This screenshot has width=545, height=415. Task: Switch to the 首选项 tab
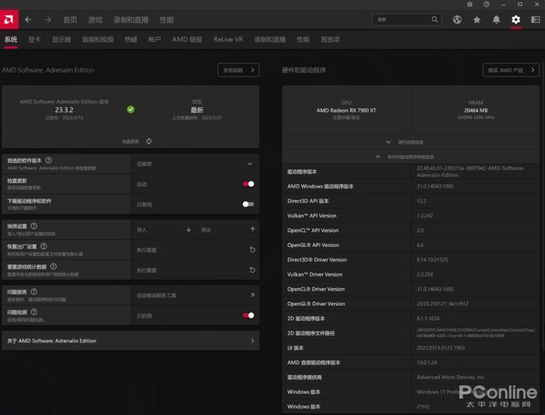(330, 39)
